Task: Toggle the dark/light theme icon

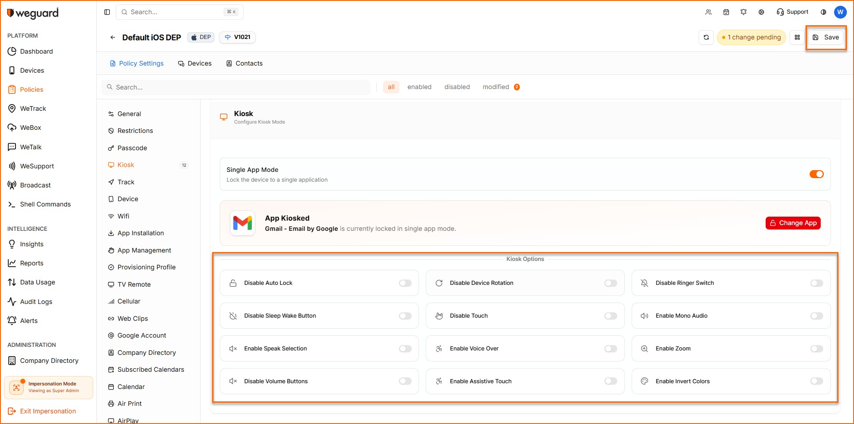Action: [x=823, y=12]
